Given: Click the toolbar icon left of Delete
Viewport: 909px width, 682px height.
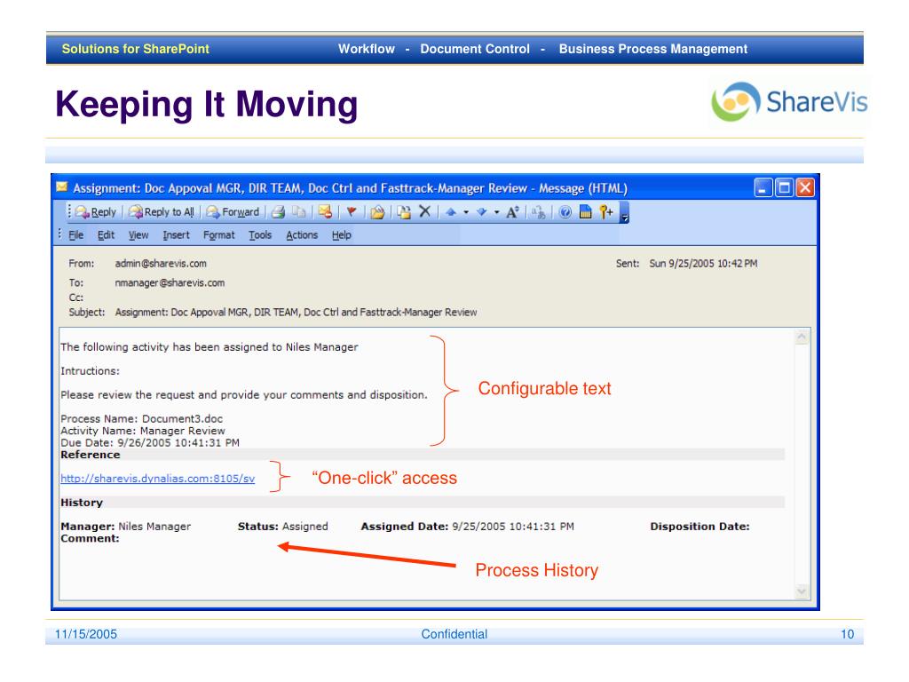Looking at the screenshot, I should tap(404, 212).
